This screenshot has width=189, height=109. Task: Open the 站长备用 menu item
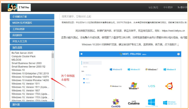153,8
